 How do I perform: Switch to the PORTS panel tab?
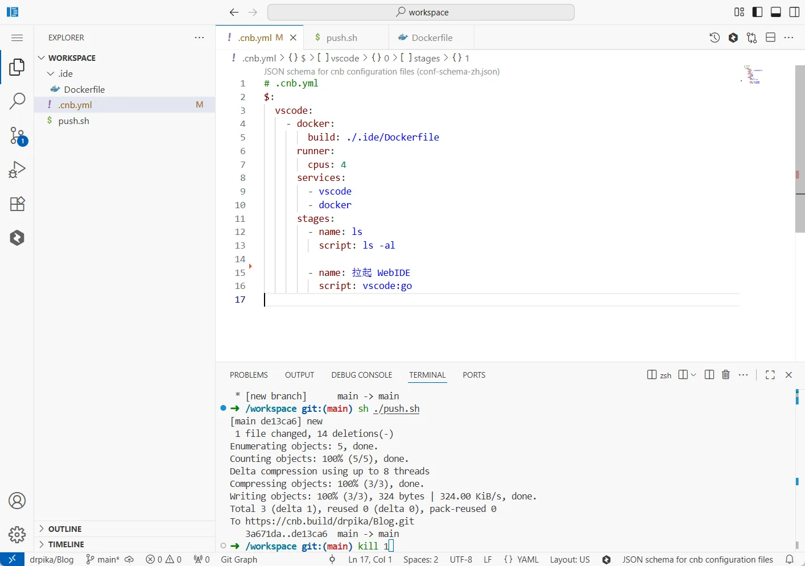(x=474, y=375)
